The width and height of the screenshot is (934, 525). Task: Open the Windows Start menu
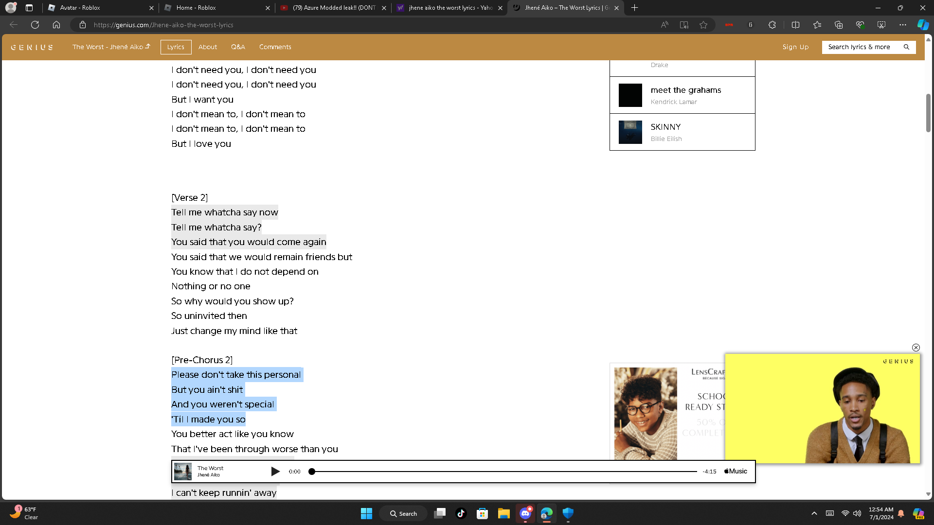point(366,513)
